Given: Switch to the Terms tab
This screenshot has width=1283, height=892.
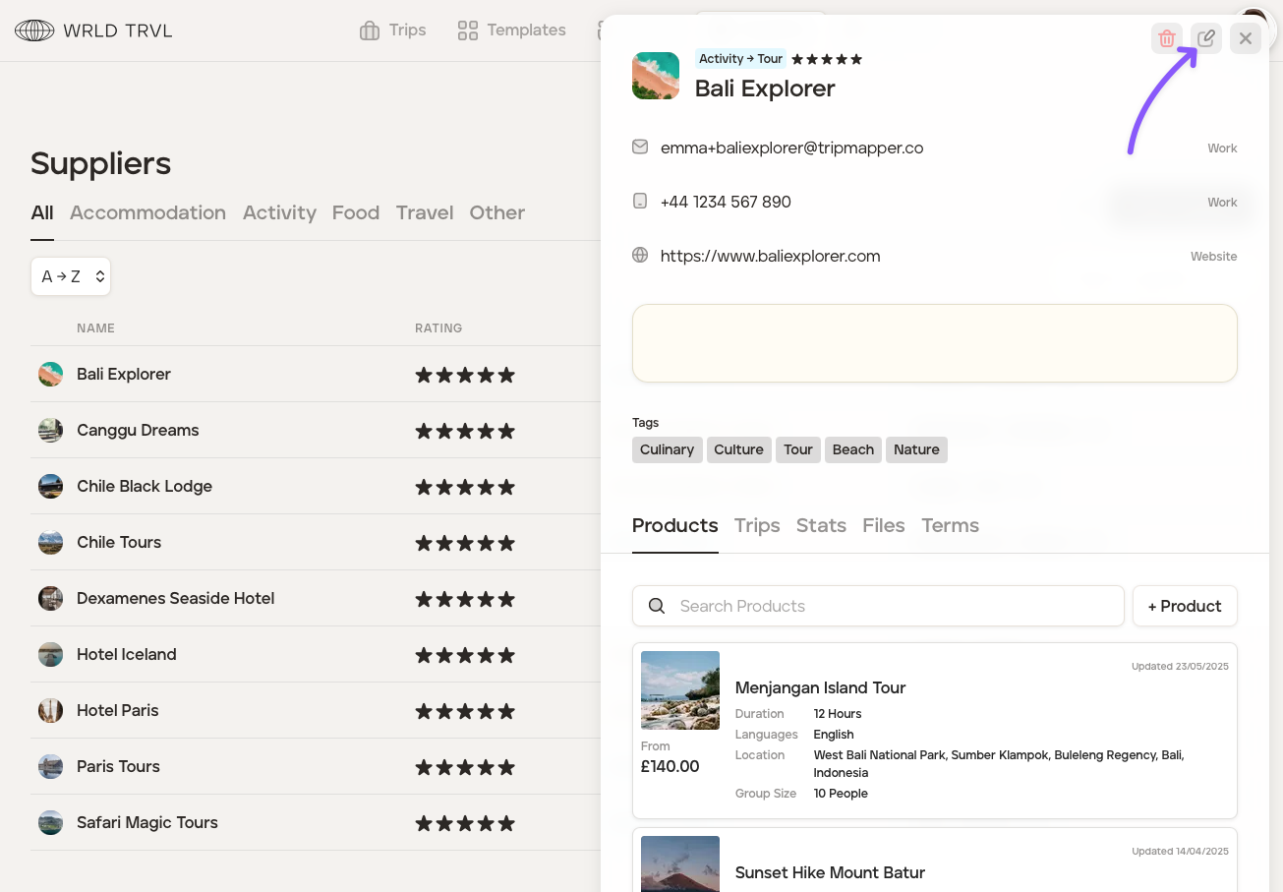Looking at the screenshot, I should click(x=950, y=525).
